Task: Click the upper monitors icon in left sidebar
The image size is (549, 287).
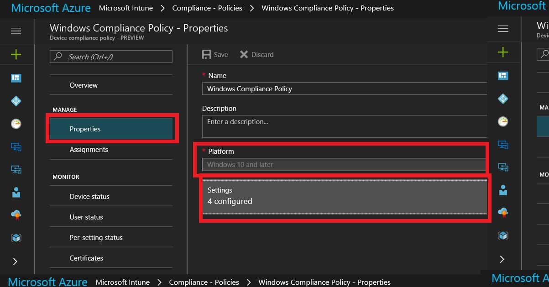Action: [16, 147]
